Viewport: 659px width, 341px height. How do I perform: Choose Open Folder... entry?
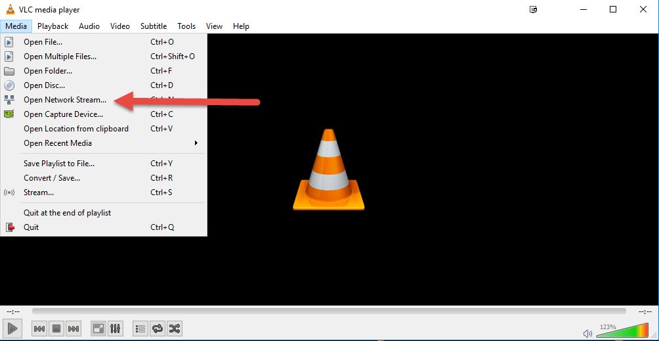[x=104, y=71]
